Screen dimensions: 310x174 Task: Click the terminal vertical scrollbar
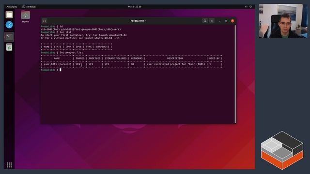point(235,74)
